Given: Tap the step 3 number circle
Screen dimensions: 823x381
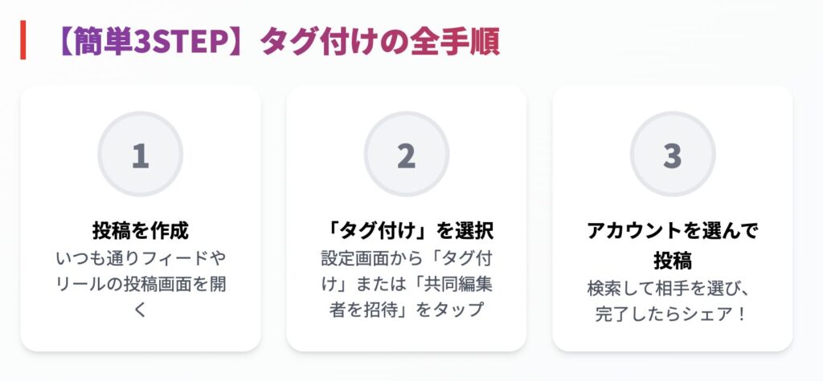Looking at the screenshot, I should pos(673,154).
